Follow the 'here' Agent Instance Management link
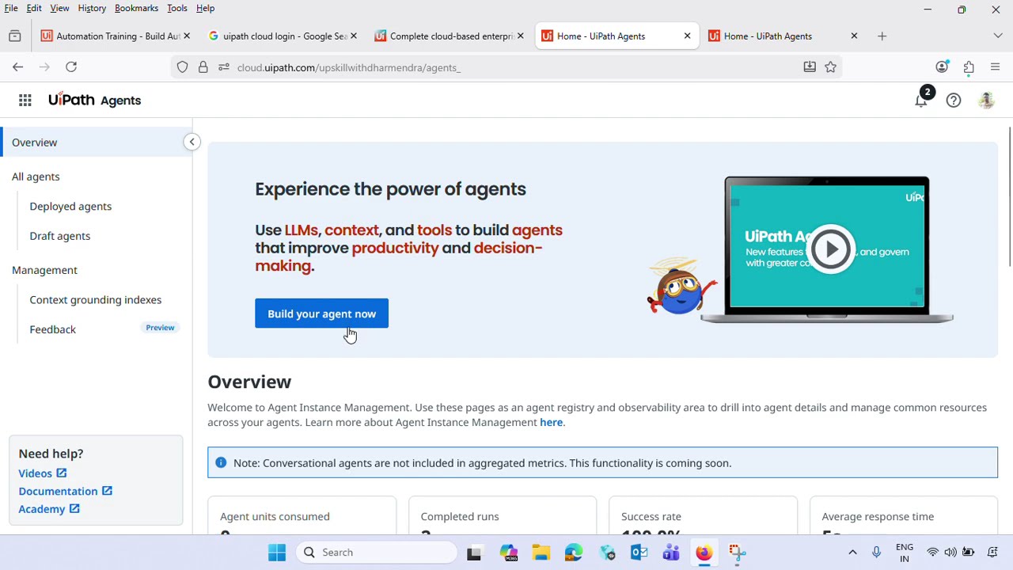 [x=551, y=422]
